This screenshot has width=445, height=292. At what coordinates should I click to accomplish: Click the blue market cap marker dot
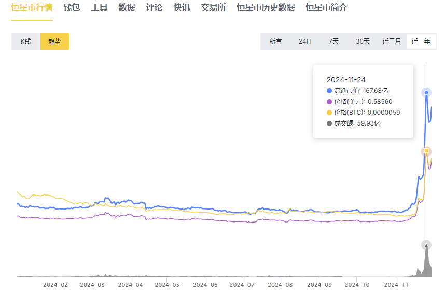426,93
